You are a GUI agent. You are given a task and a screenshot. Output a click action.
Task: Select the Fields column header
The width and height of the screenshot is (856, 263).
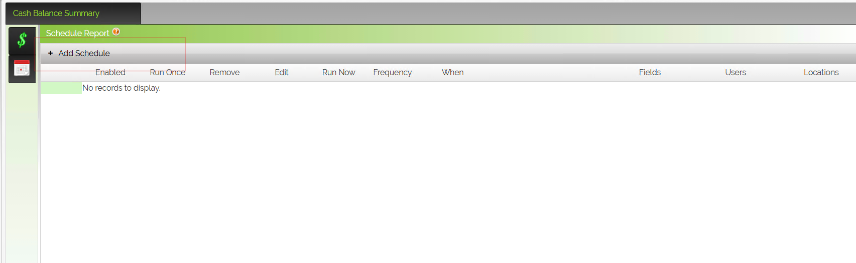click(650, 73)
